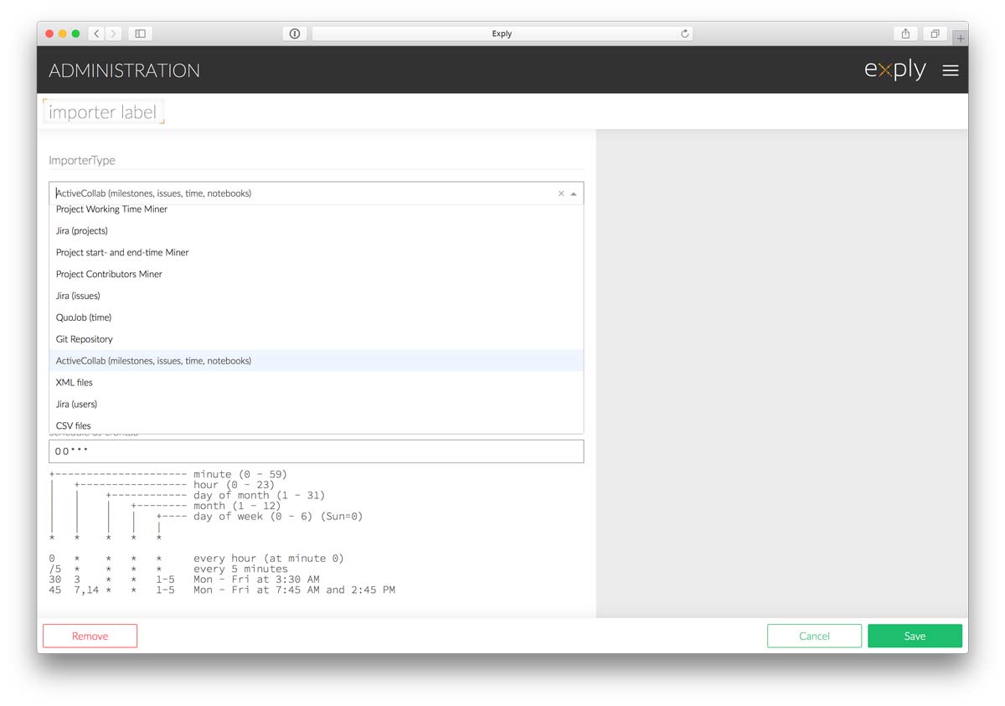Open the Exply hamburger menu
1005x706 pixels.
point(950,70)
